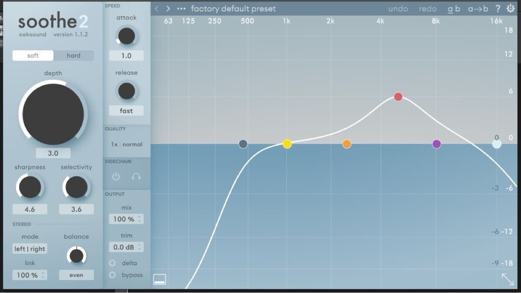Viewport: 521px width, 293px height.
Task: Click the depth value field 3.0
Action: click(53, 153)
